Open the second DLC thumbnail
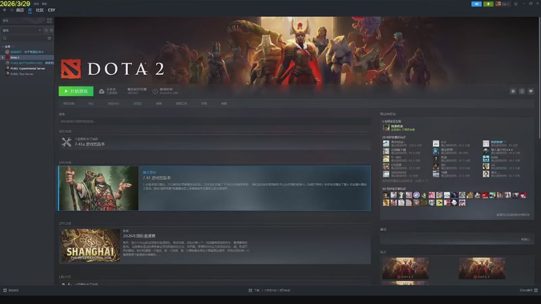Image resolution: width=541 pixels, height=304 pixels. pos(482,268)
